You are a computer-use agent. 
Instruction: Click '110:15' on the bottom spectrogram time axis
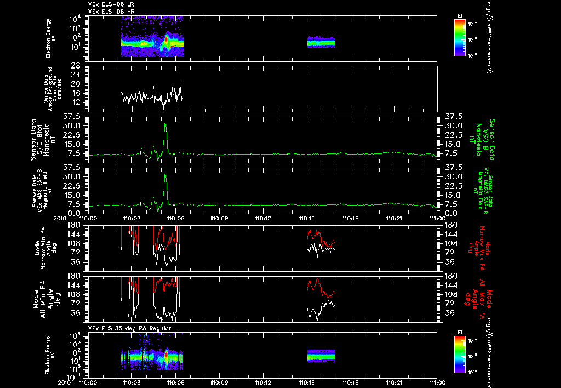307,383
